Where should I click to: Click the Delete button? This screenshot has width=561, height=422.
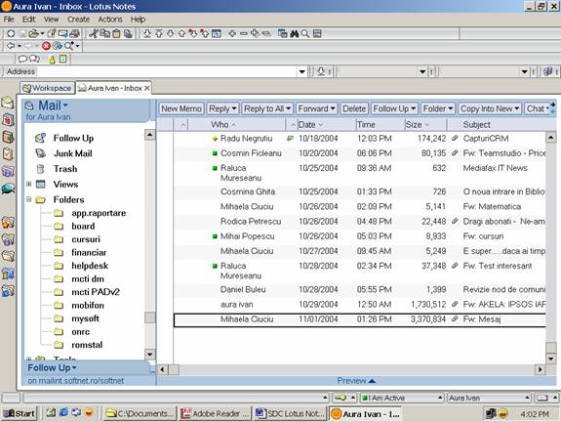[x=354, y=108]
